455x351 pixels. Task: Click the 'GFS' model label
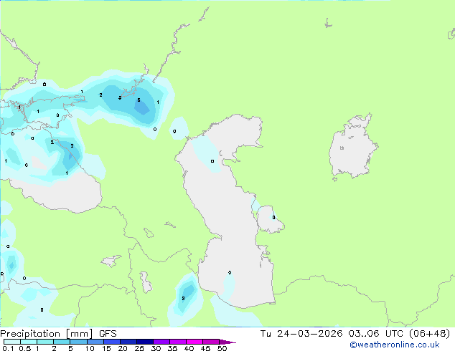tap(108, 334)
